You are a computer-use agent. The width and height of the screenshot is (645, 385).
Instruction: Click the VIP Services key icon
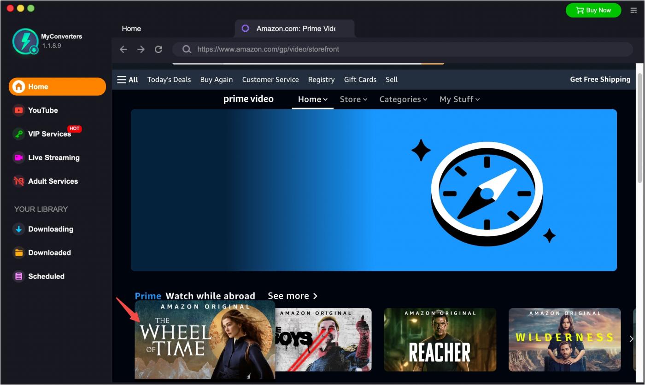pyautogui.click(x=18, y=134)
